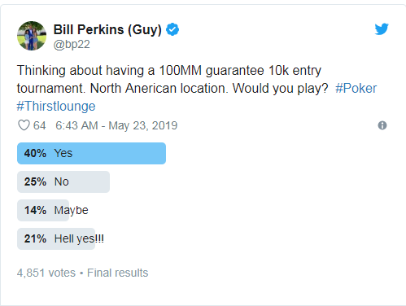
Task: Click the 40% percentage label
Action: pos(35,153)
